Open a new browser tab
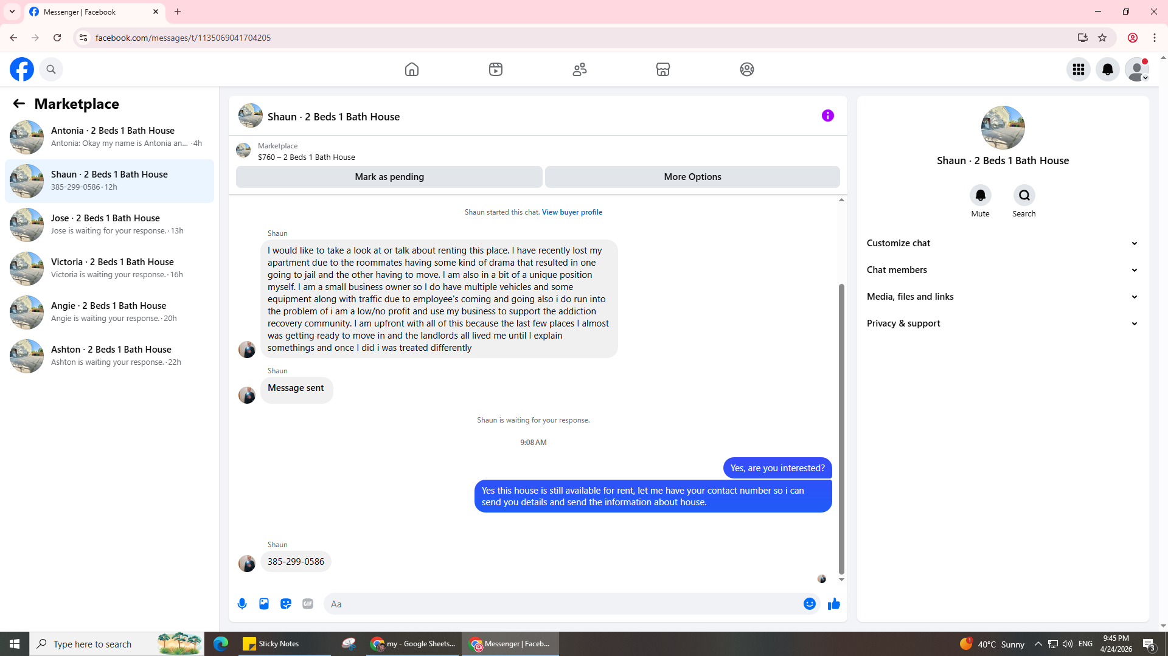Image resolution: width=1168 pixels, height=656 pixels. click(178, 12)
